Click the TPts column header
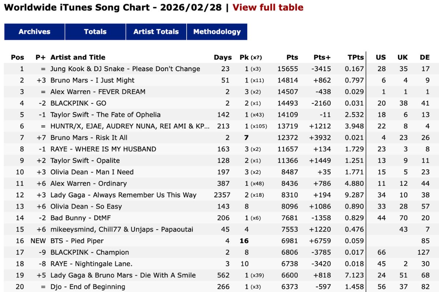439x292 pixels. click(356, 57)
